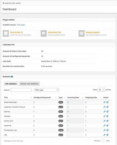Start the Interactive Tour link

click(54, 32)
